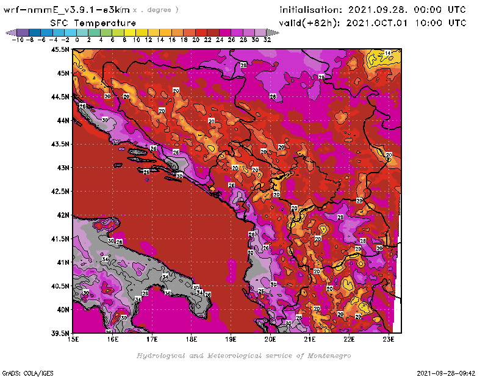Click the '43N' latitude label
The image size is (488, 377).
click(63, 168)
